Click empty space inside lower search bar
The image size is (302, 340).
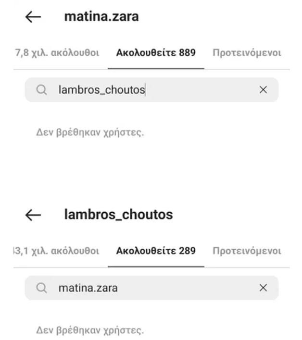click(x=187, y=288)
